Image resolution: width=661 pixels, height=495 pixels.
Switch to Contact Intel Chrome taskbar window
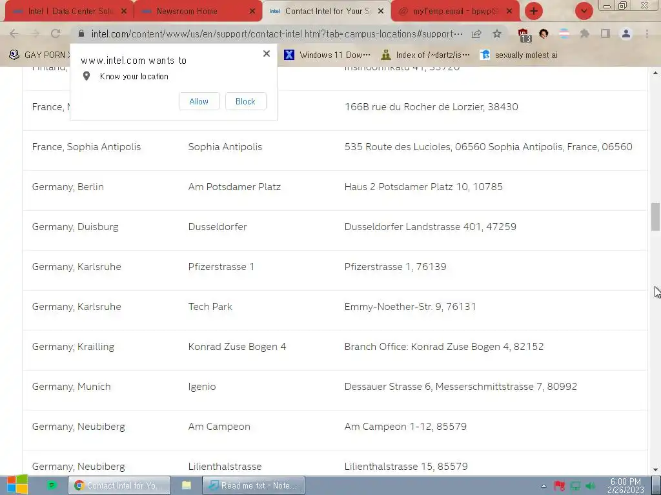119,485
